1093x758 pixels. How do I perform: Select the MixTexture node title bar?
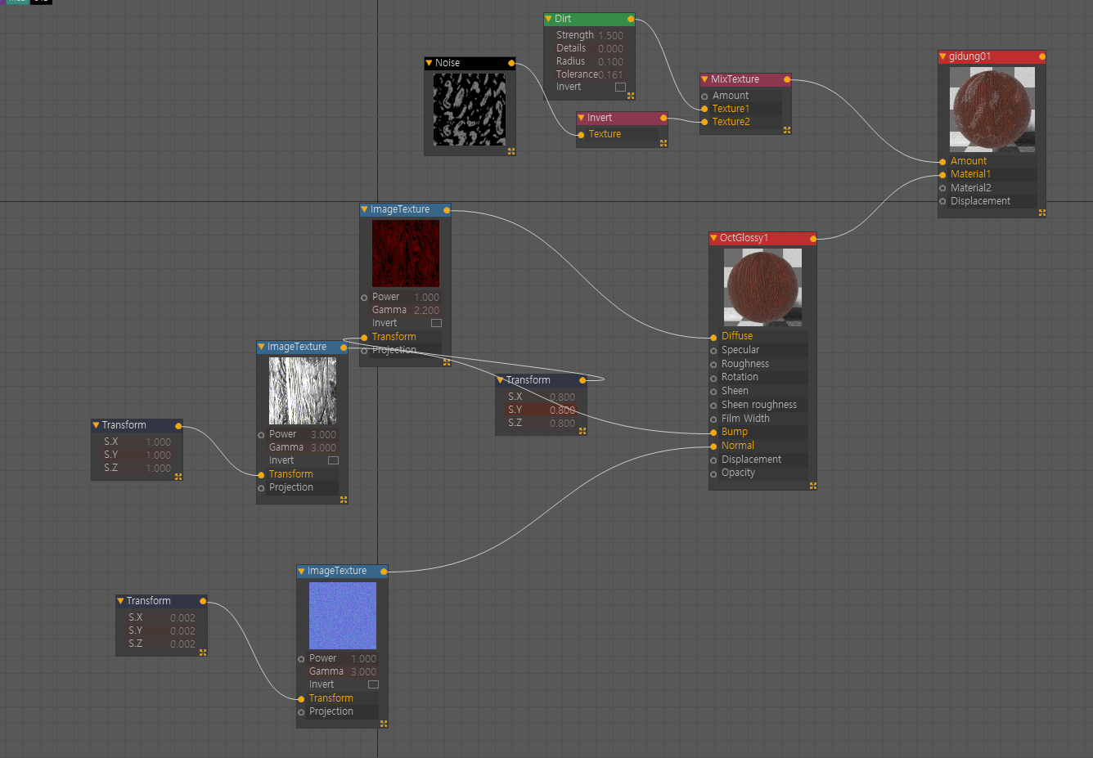pyautogui.click(x=740, y=79)
